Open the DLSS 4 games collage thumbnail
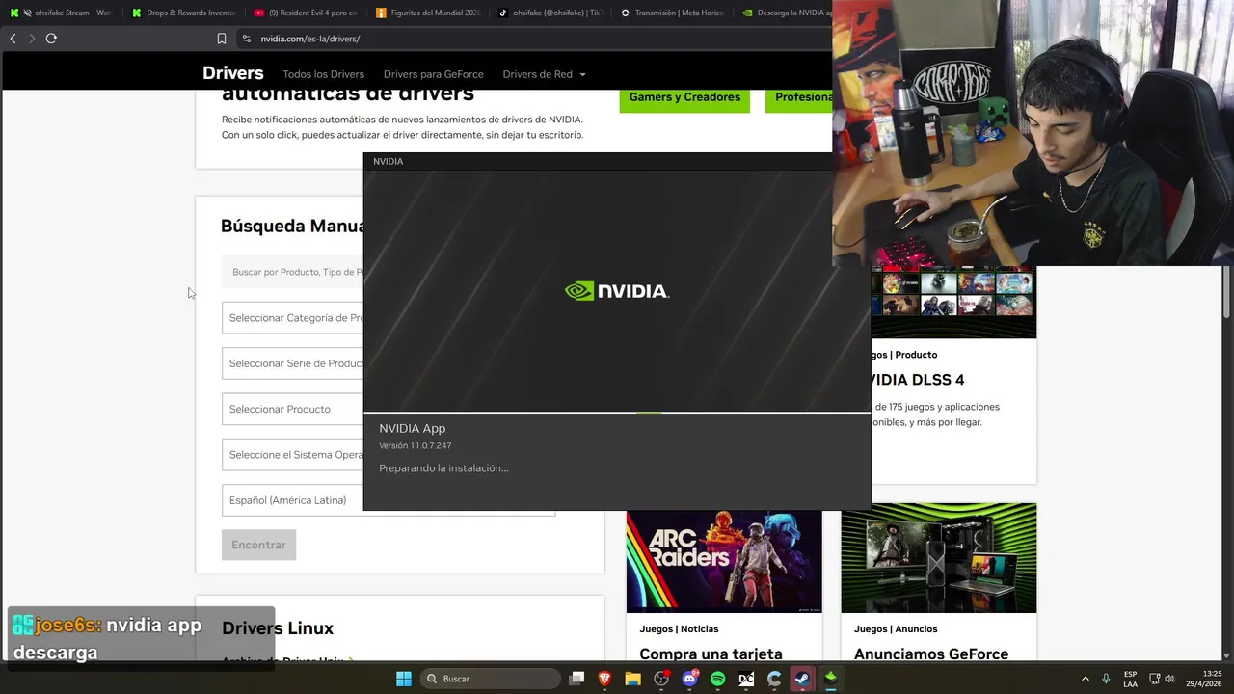 (x=953, y=302)
